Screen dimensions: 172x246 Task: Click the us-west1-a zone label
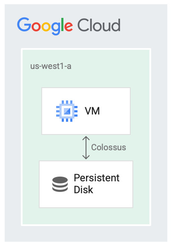(51, 66)
